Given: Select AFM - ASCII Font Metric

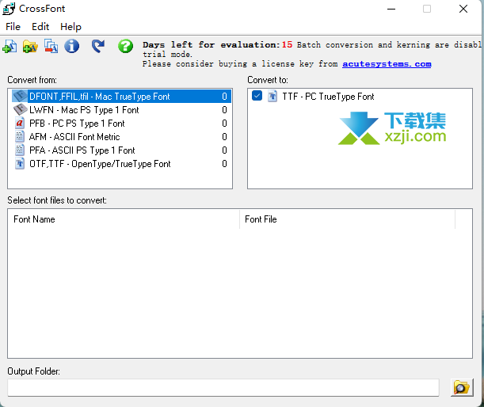Looking at the screenshot, I should pyautogui.click(x=121, y=137).
